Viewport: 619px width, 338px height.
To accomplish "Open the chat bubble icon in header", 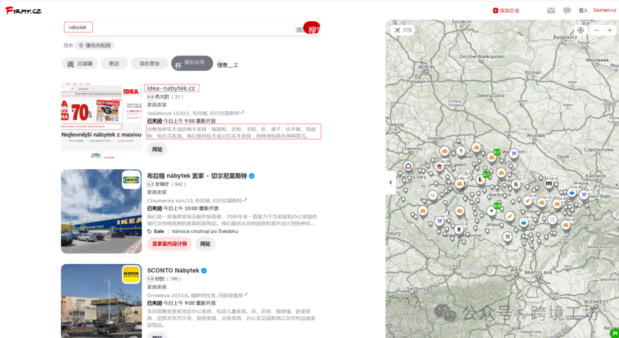I will (x=567, y=10).
